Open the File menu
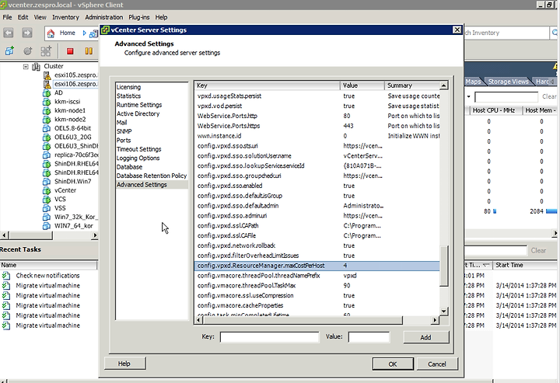This screenshot has height=383, width=560. [x=7, y=17]
